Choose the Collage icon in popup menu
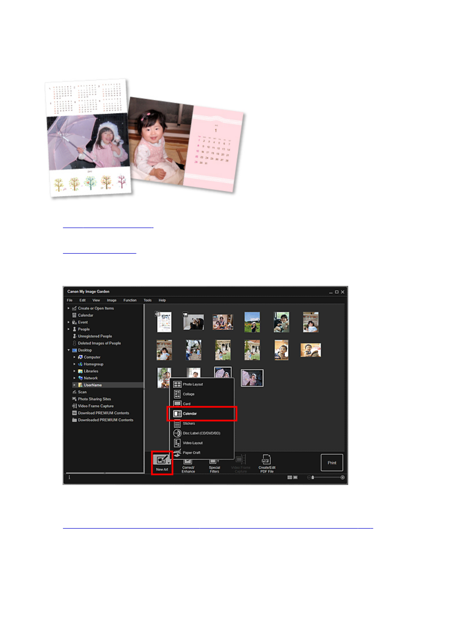 click(177, 394)
